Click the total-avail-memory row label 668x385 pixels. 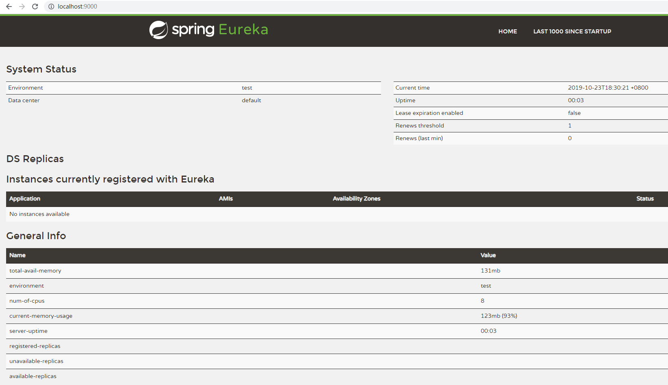pyautogui.click(x=35, y=271)
